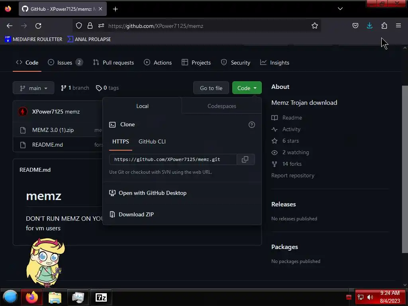This screenshot has width=408, height=306.
Task: Open the extensions puzzle icon
Action: pyautogui.click(x=384, y=25)
